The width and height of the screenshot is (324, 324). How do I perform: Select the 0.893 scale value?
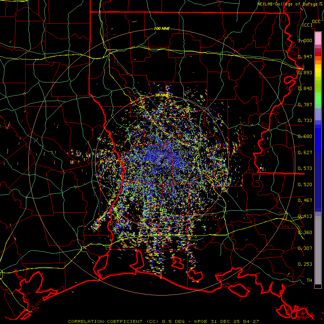[305, 72]
